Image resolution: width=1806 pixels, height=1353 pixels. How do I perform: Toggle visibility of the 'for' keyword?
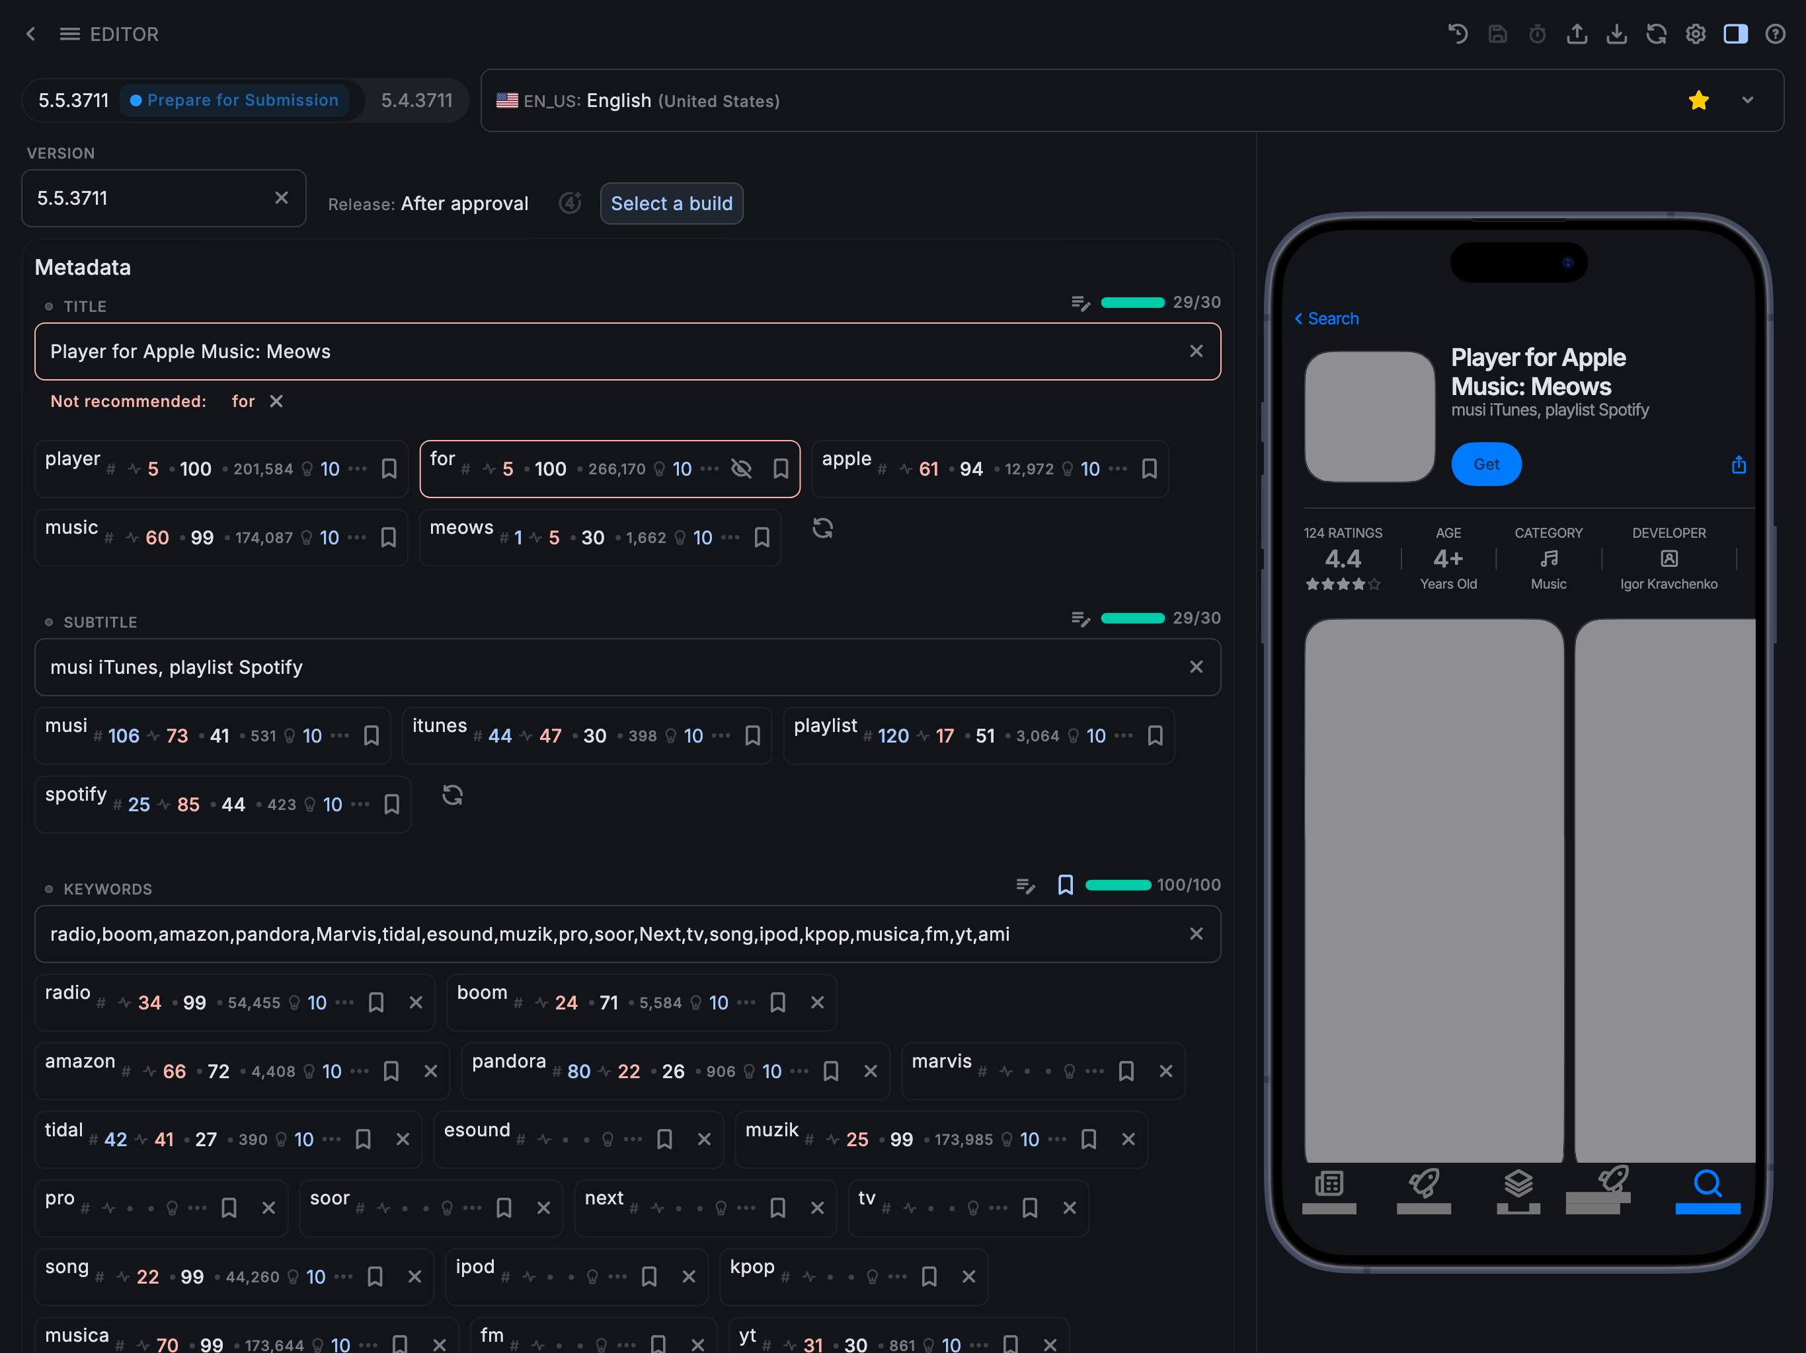pos(741,468)
